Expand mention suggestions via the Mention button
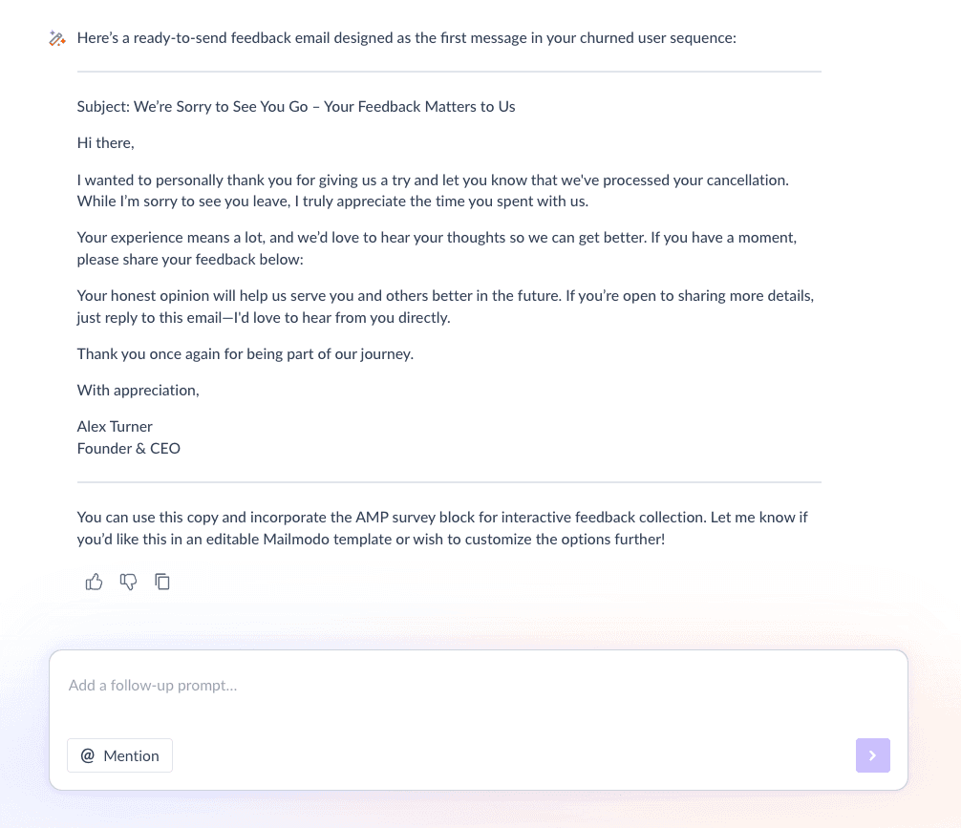Screen dimensions: 961x828 (119, 754)
